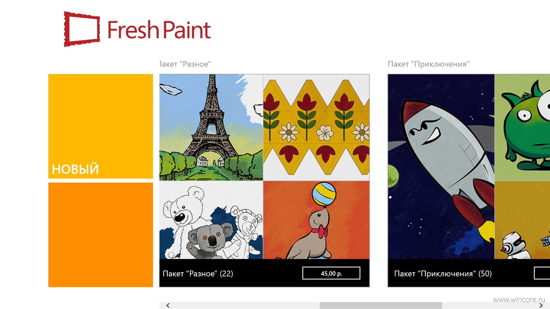
Task: Open the orange tile below НОВЫЙ
Action: 101,235
